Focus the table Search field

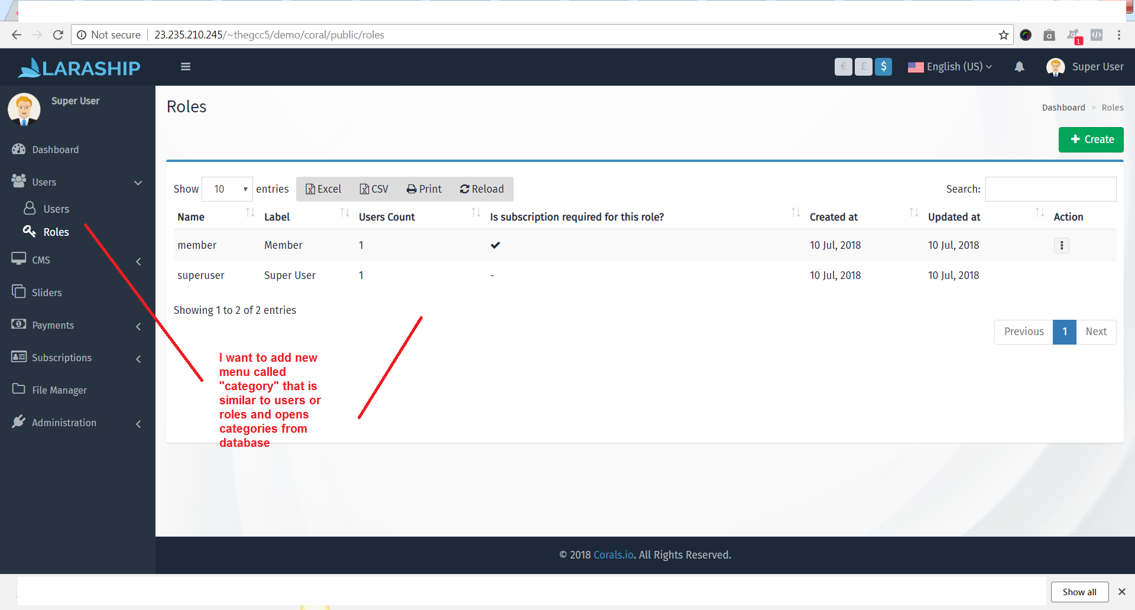tap(1050, 189)
